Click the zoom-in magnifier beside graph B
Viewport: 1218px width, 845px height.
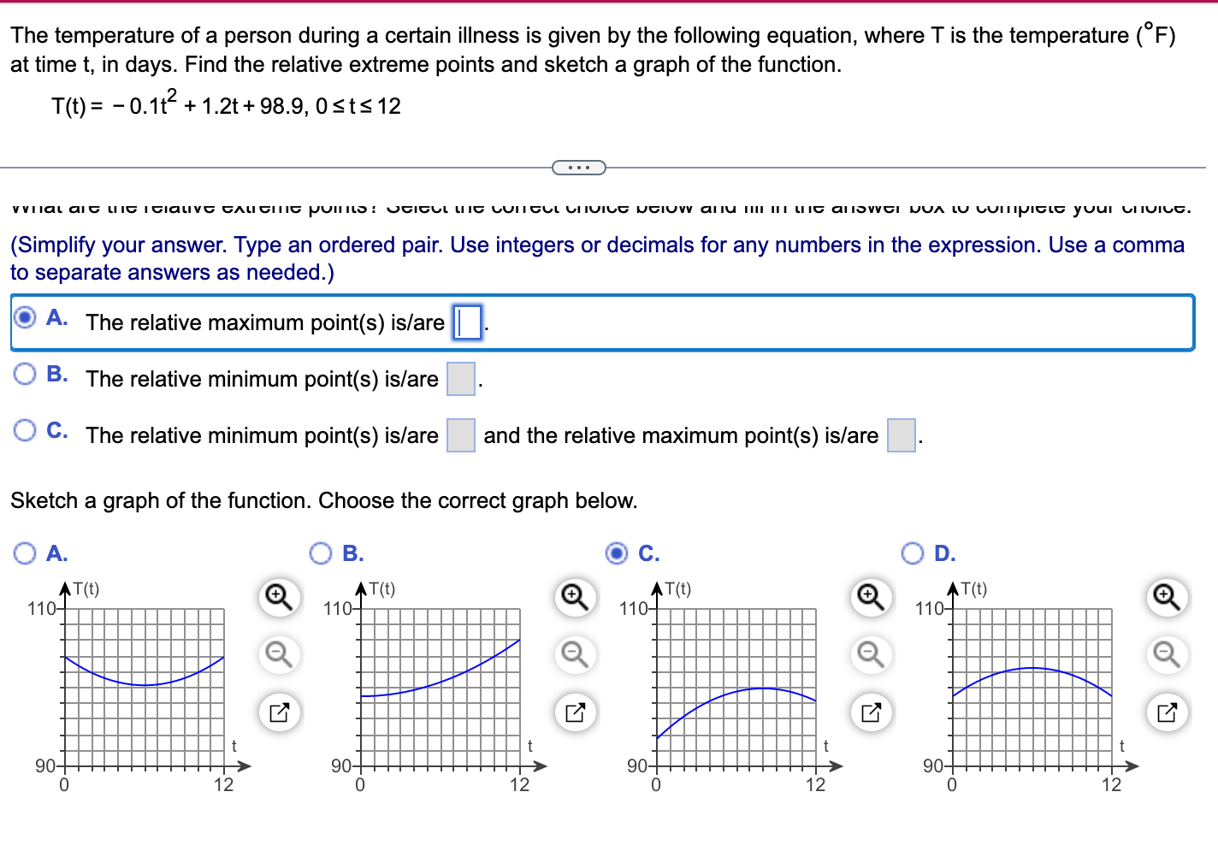pos(574,597)
